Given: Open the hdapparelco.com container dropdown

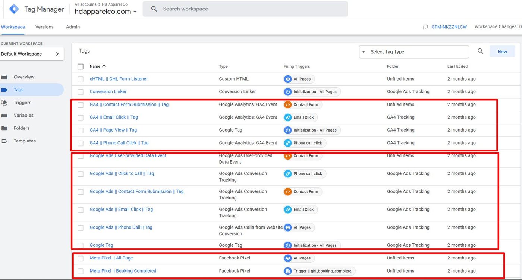Looking at the screenshot, I should 106,12.
